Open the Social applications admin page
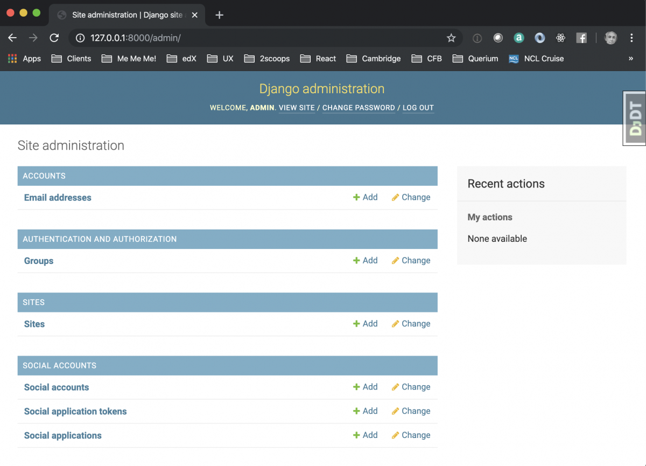The image size is (646, 466). 62,435
